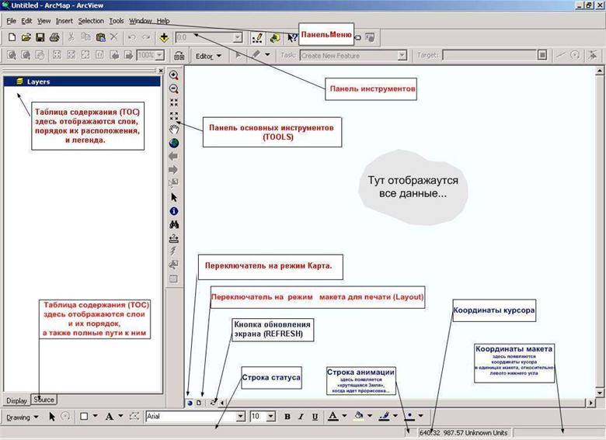The image size is (606, 440).
Task: Go to next extent arrow
Action: (x=173, y=170)
